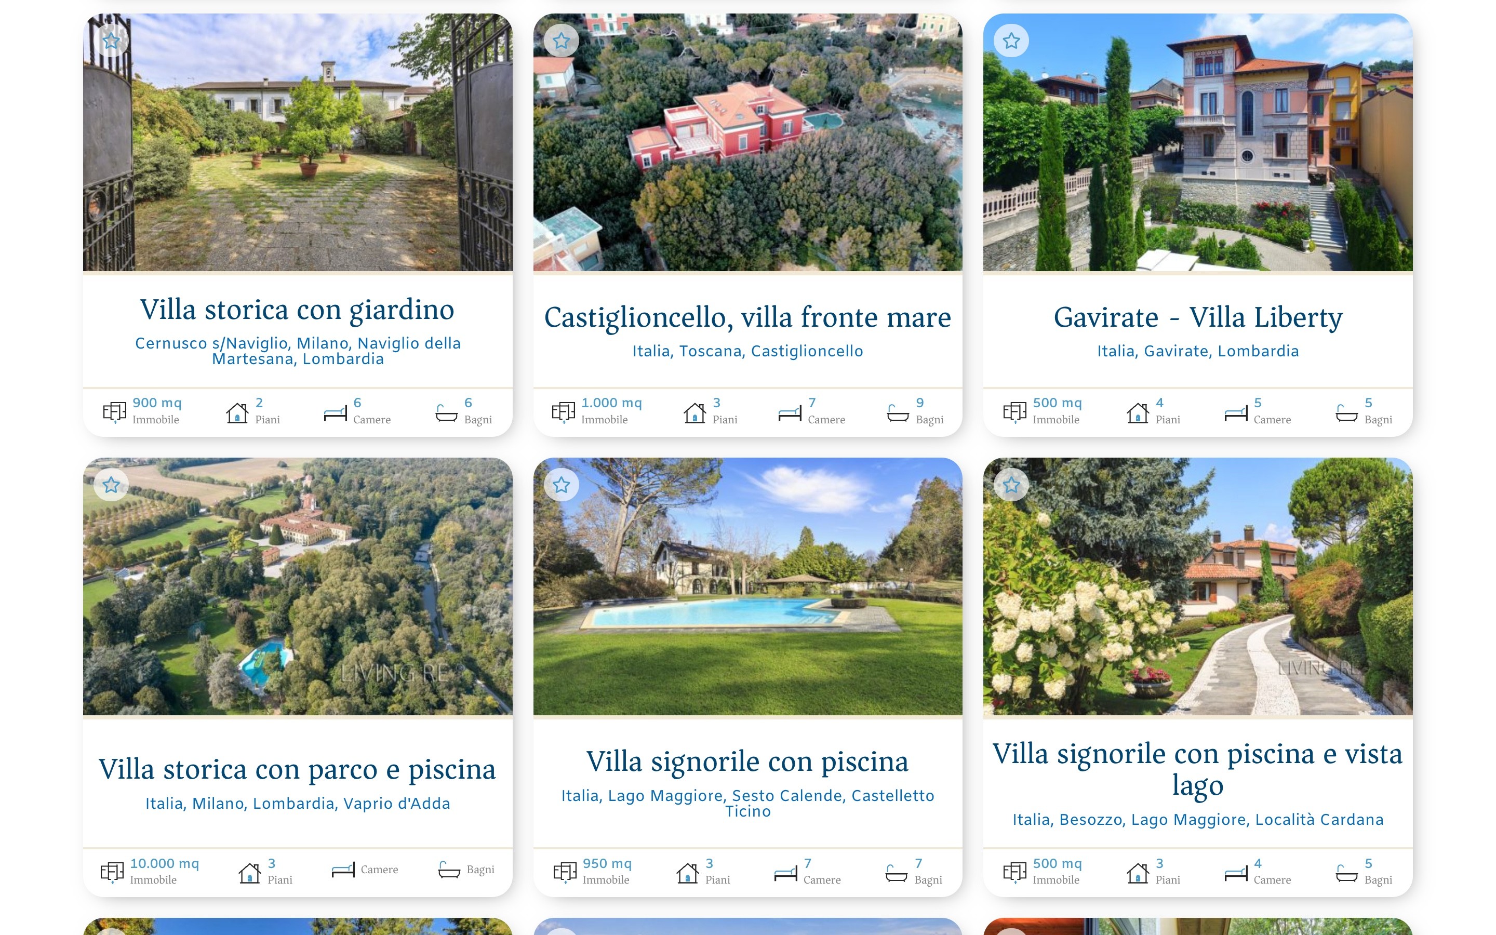Image resolution: width=1496 pixels, height=935 pixels.
Task: Open Villa signorile con piscina e vista lago title
Action: click(1198, 769)
